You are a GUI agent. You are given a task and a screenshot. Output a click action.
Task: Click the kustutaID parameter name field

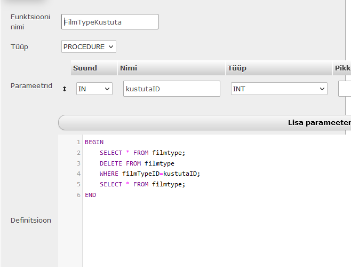click(172, 89)
